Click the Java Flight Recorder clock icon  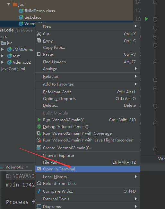coord(39,140)
